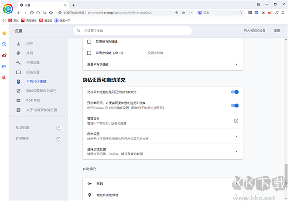Expand the 网站设置 row
288x201 pixels.
236,136
